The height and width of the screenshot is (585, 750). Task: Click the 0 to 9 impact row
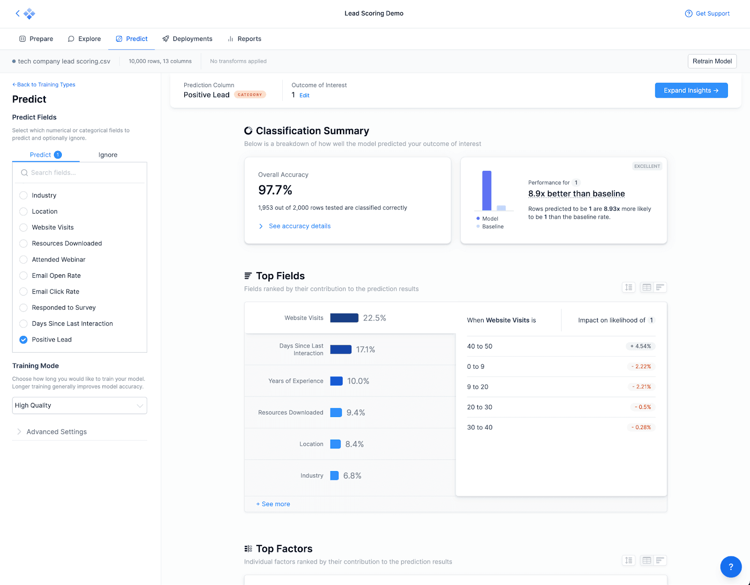point(561,366)
